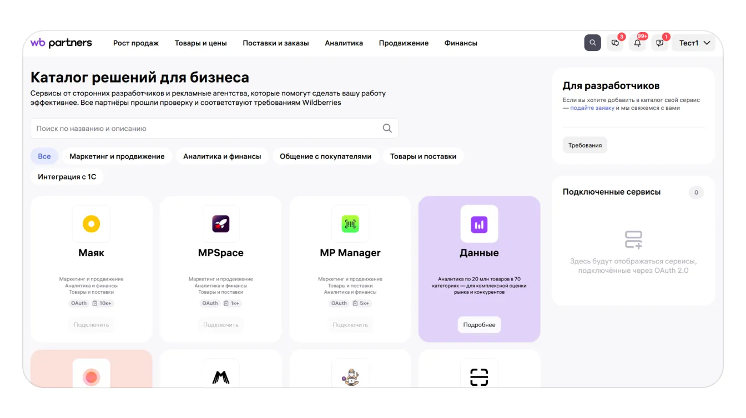
Task: Select the Интеграция с 1С filter chip
Action: [67, 177]
